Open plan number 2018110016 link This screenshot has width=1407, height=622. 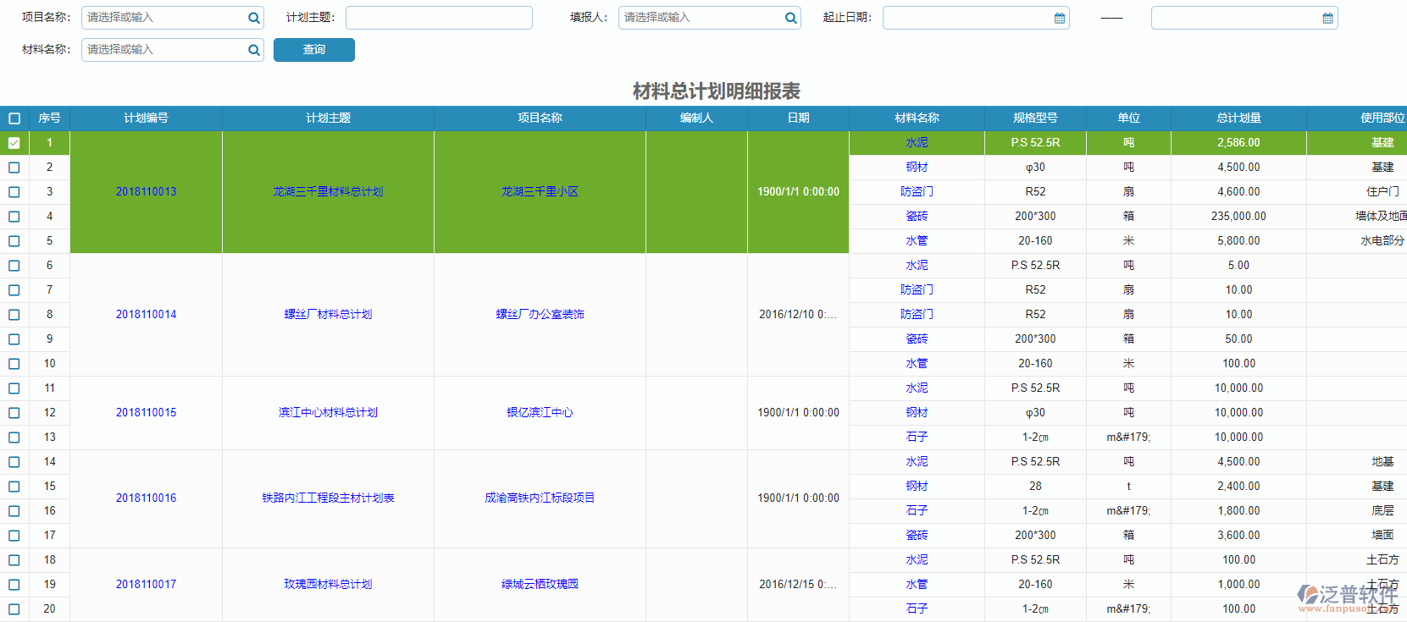point(147,498)
